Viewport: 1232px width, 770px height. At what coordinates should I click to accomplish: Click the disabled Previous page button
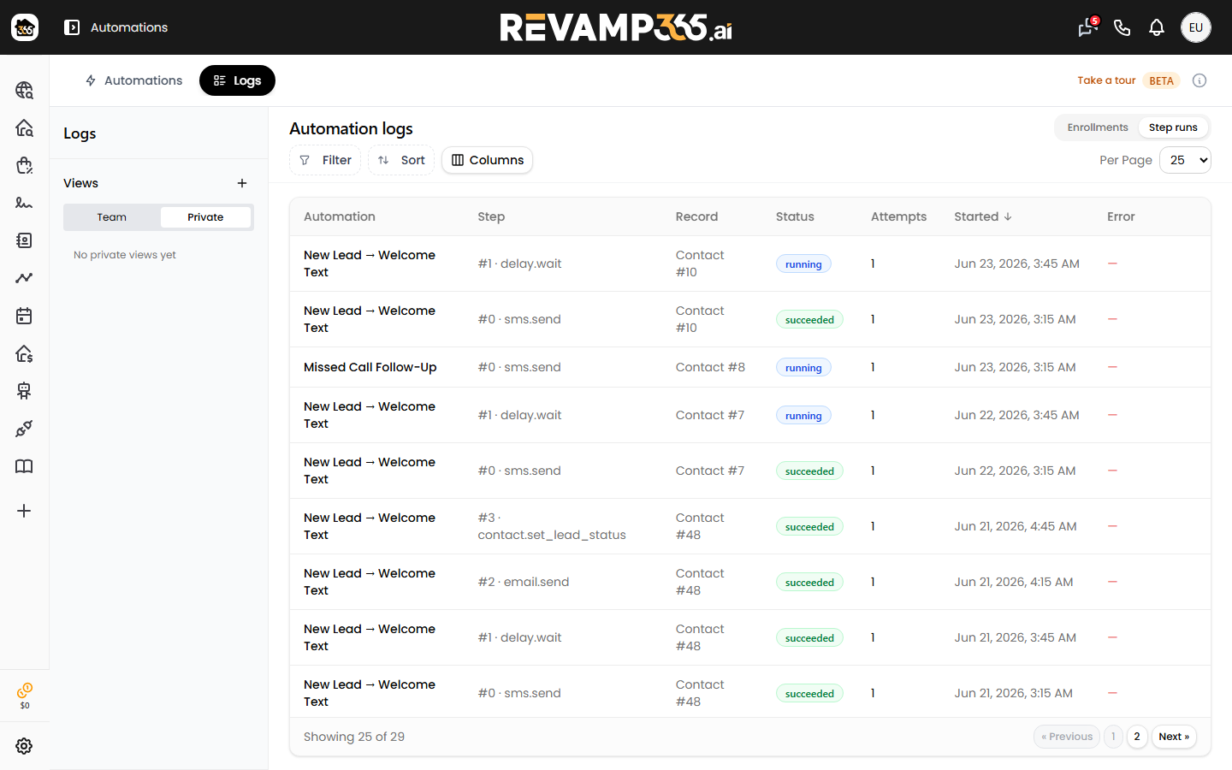click(1067, 737)
